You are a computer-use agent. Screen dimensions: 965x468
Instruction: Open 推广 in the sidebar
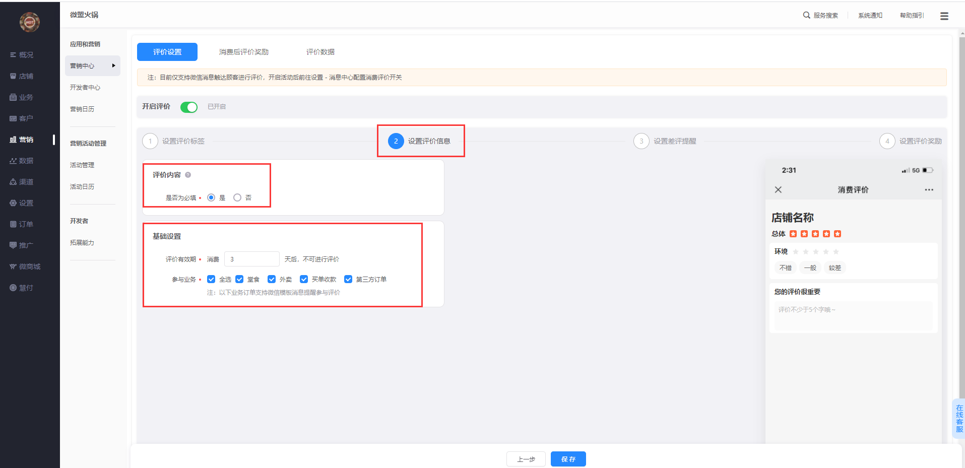coord(22,245)
